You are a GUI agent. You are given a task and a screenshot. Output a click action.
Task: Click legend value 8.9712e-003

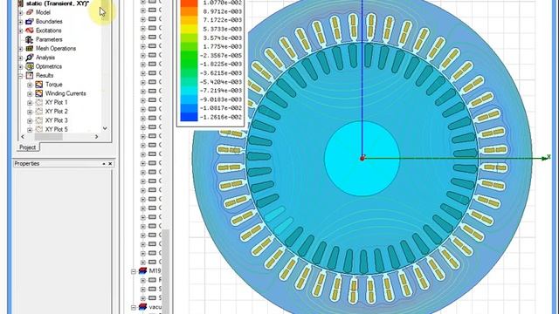pyautogui.click(x=222, y=11)
